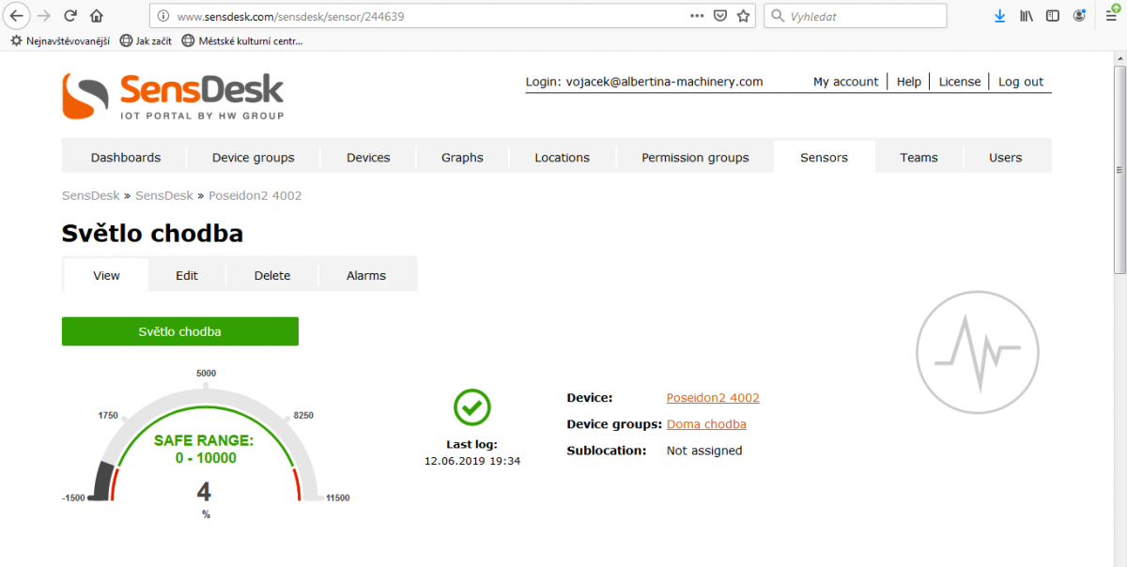Screen dimensions: 1127x567
Task: Reload the current page
Action: tap(70, 16)
